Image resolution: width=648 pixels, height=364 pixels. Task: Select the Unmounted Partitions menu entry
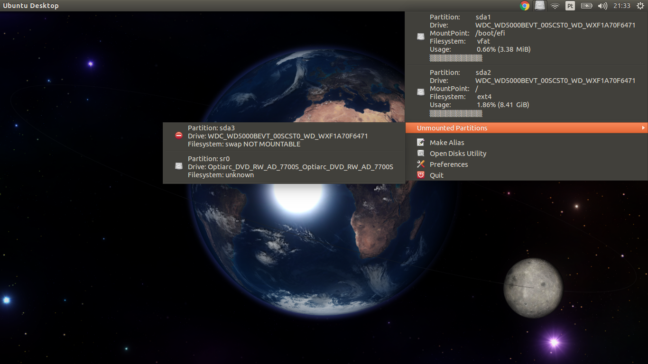527,128
